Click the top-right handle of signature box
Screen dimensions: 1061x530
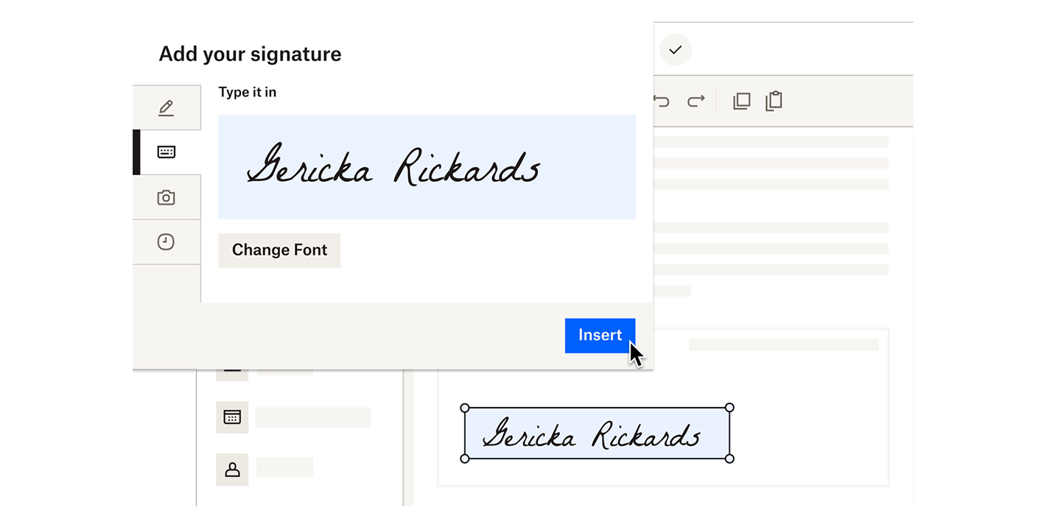(x=729, y=408)
